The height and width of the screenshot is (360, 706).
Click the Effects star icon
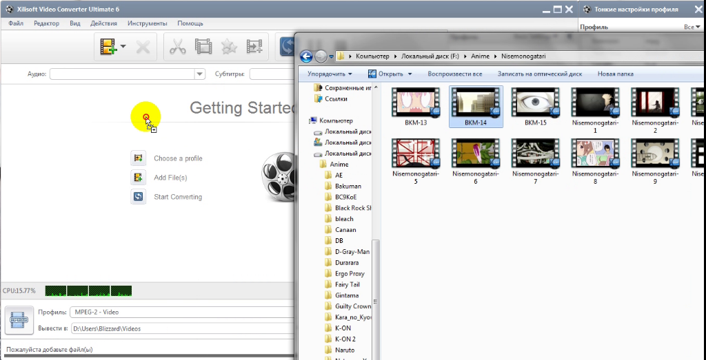(229, 46)
